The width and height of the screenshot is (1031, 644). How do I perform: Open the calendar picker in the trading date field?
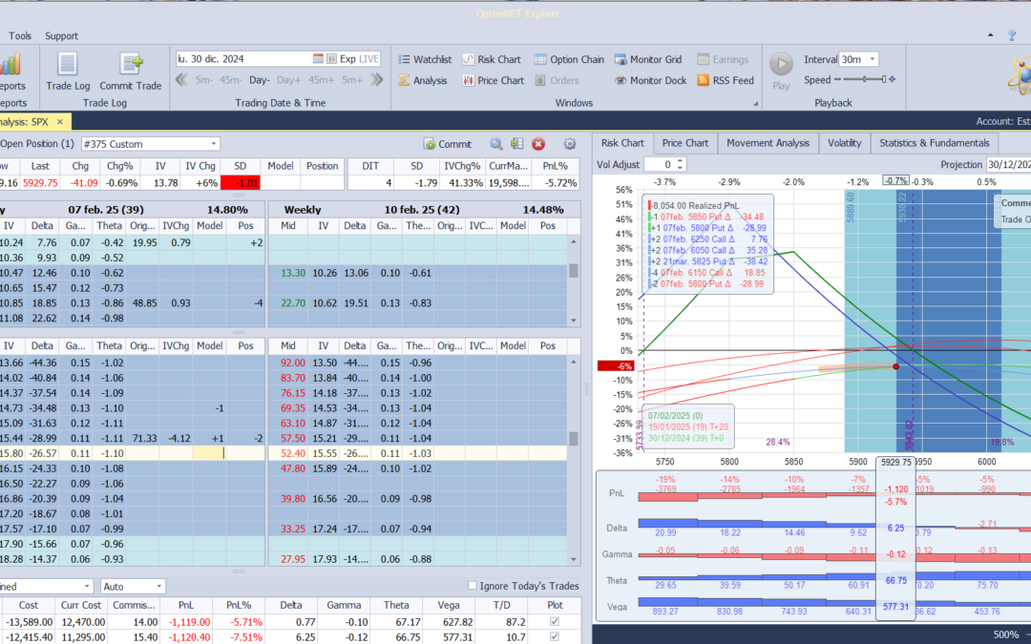click(318, 58)
